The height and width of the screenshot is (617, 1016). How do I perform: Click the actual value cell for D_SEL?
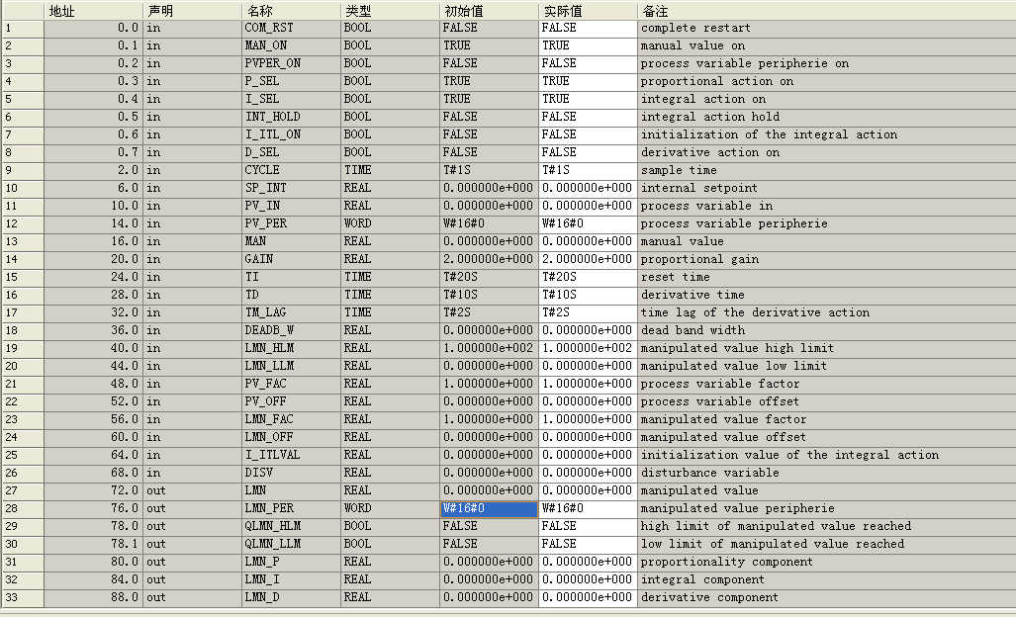588,152
